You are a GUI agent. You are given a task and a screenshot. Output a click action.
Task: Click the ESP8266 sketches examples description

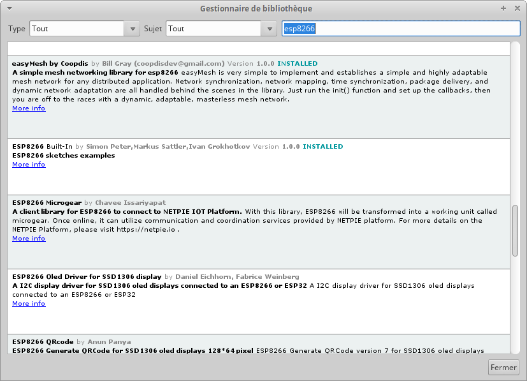coord(64,156)
